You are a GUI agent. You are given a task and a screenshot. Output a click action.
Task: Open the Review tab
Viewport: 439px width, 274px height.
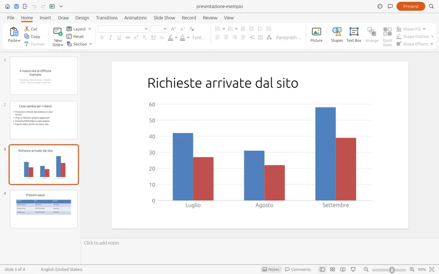pos(210,18)
